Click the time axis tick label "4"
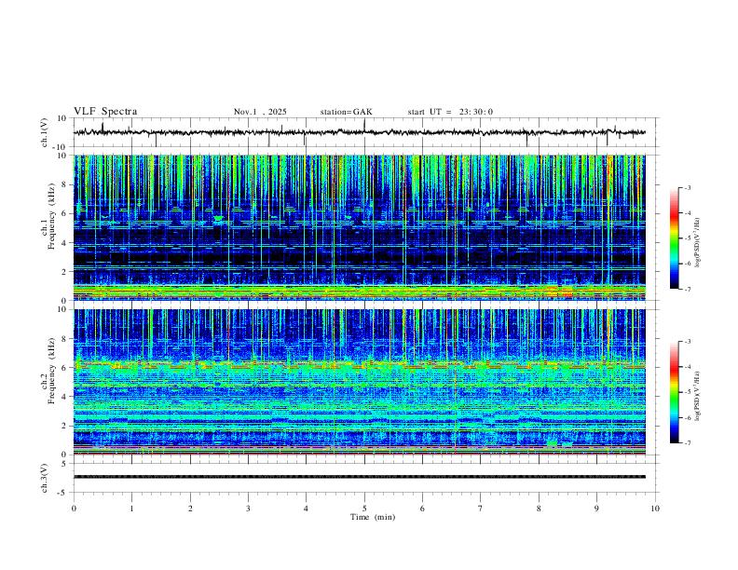Screen dimensions: 738x570 pos(306,509)
